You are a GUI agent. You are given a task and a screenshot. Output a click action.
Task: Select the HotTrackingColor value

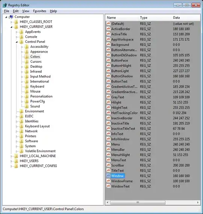(x=124, y=113)
